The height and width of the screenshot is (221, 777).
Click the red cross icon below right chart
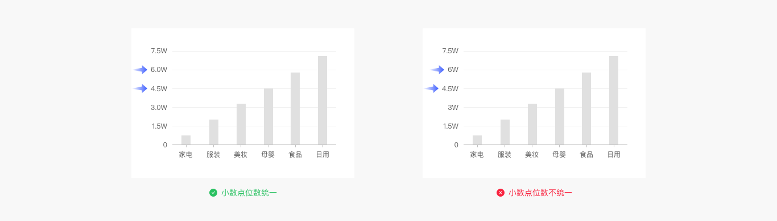point(501,193)
